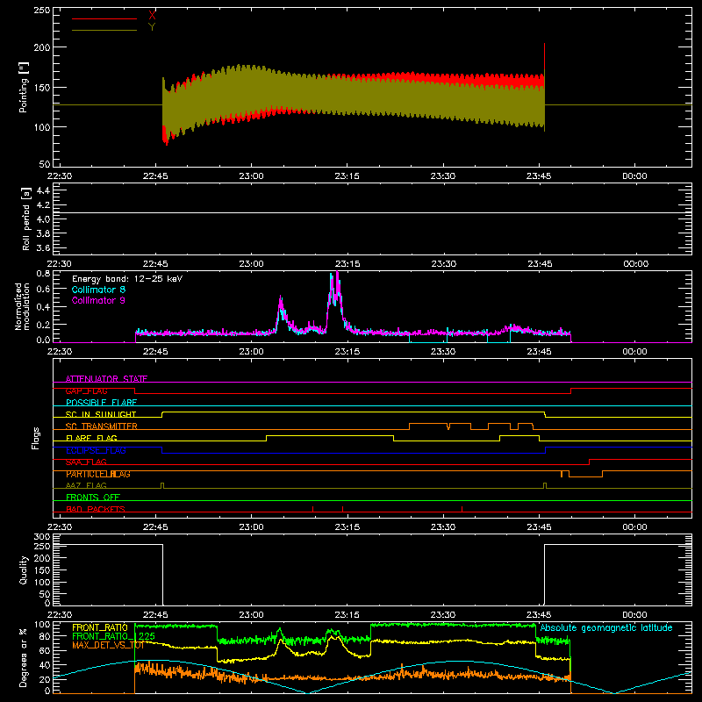The image size is (702, 702).
Task: Select the yellow FRONT_RATIO legend entry
Action: [x=100, y=627]
